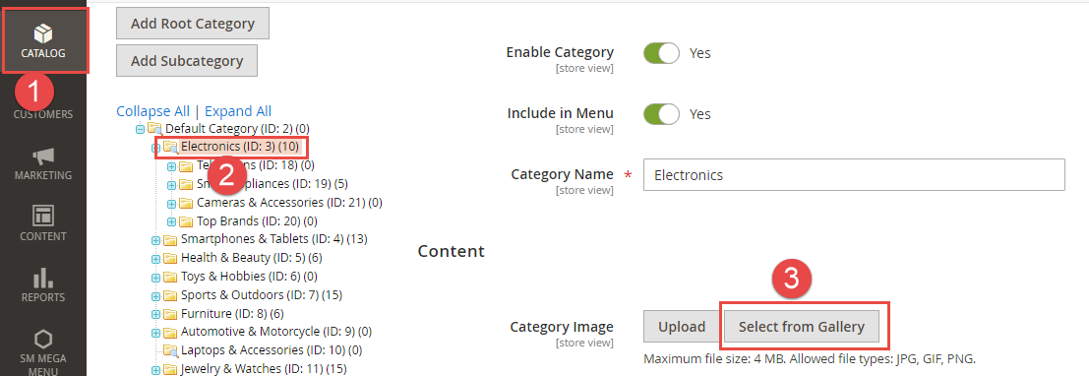Open the Marketing megaphone icon
1089x376 pixels.
[x=43, y=155]
